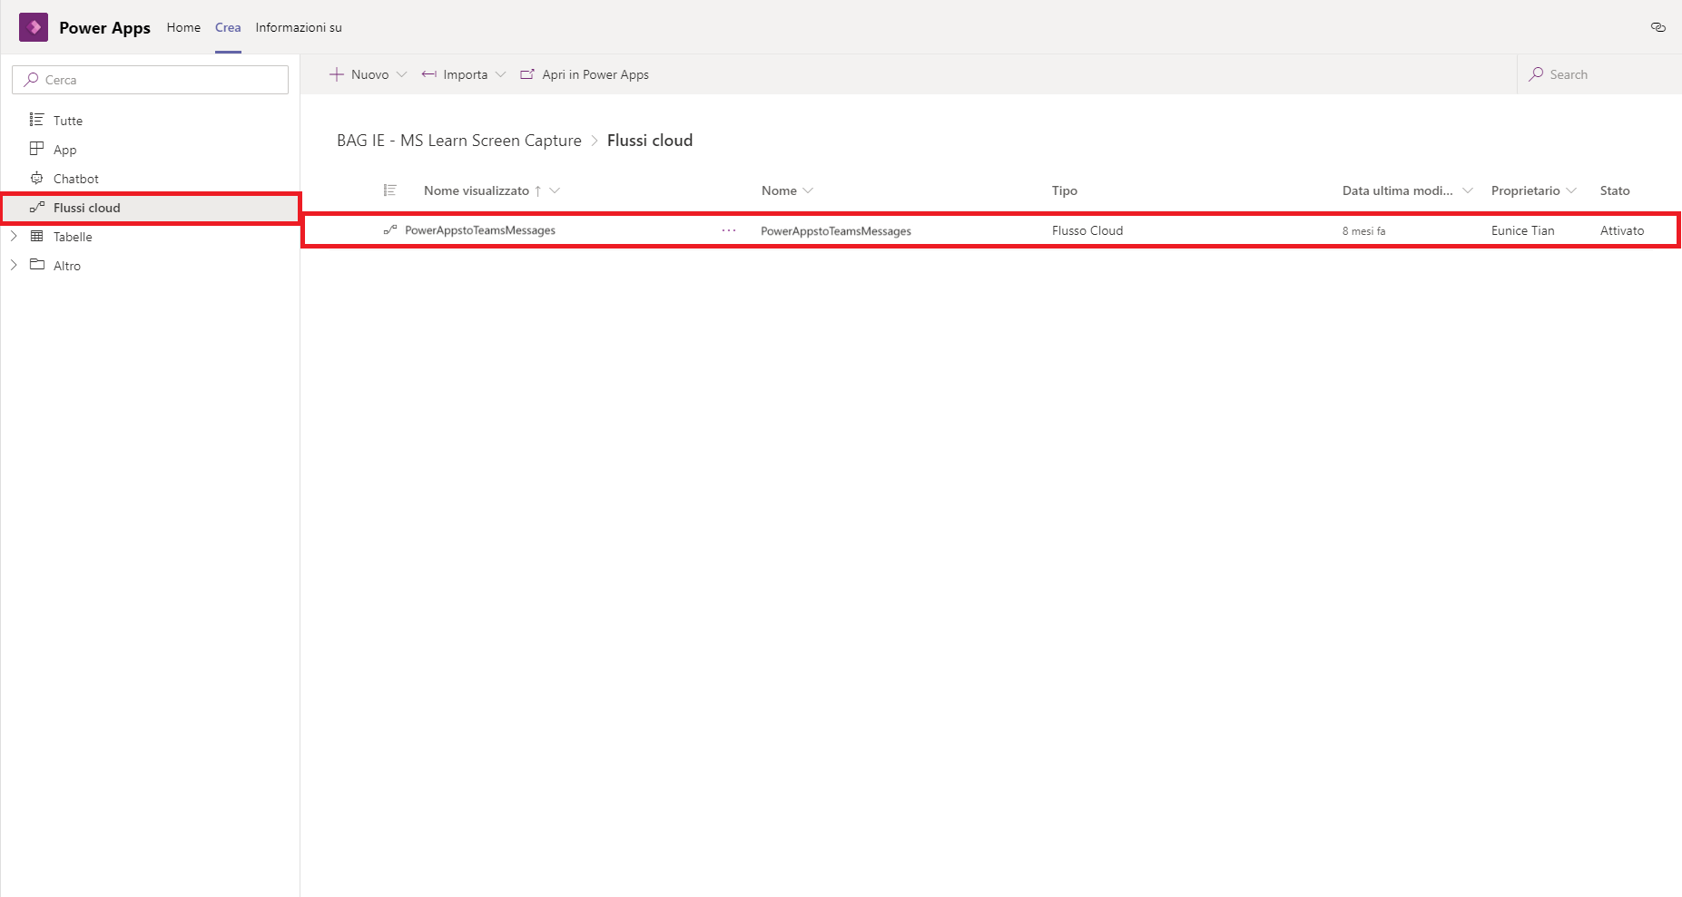
Task: Click the list view icon in table header
Action: pyautogui.click(x=390, y=190)
